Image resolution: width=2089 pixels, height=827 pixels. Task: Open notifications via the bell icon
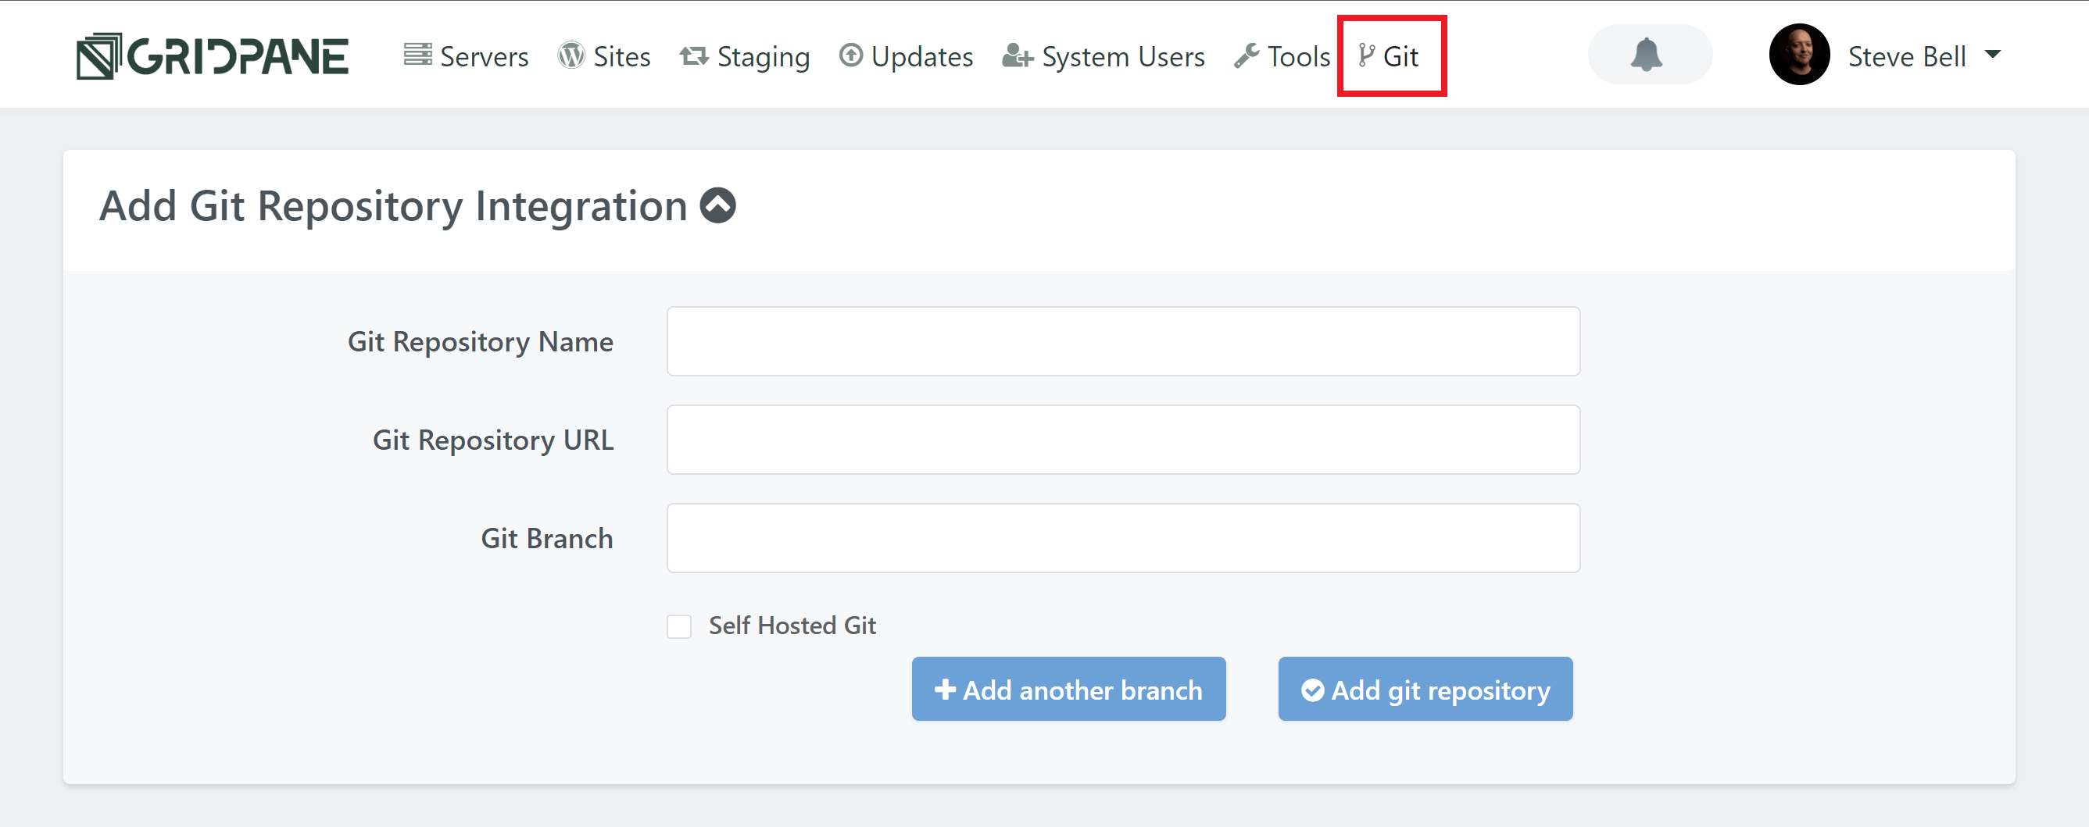coord(1646,54)
